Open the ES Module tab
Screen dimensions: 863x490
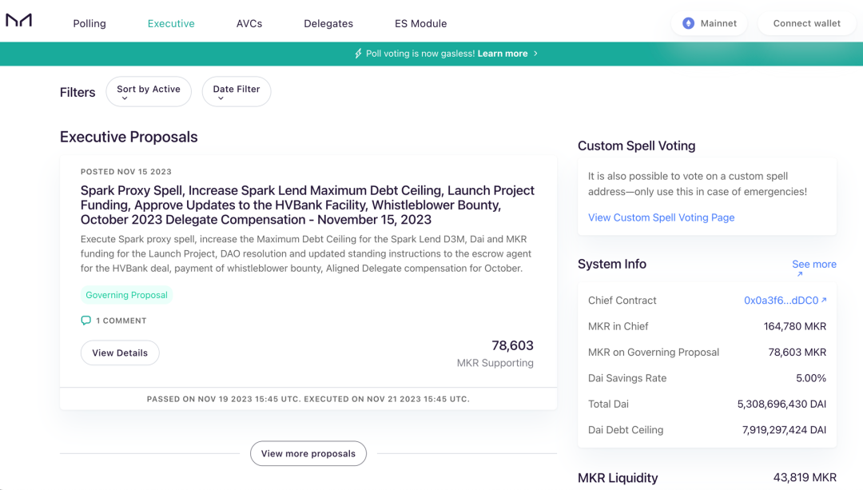[420, 24]
